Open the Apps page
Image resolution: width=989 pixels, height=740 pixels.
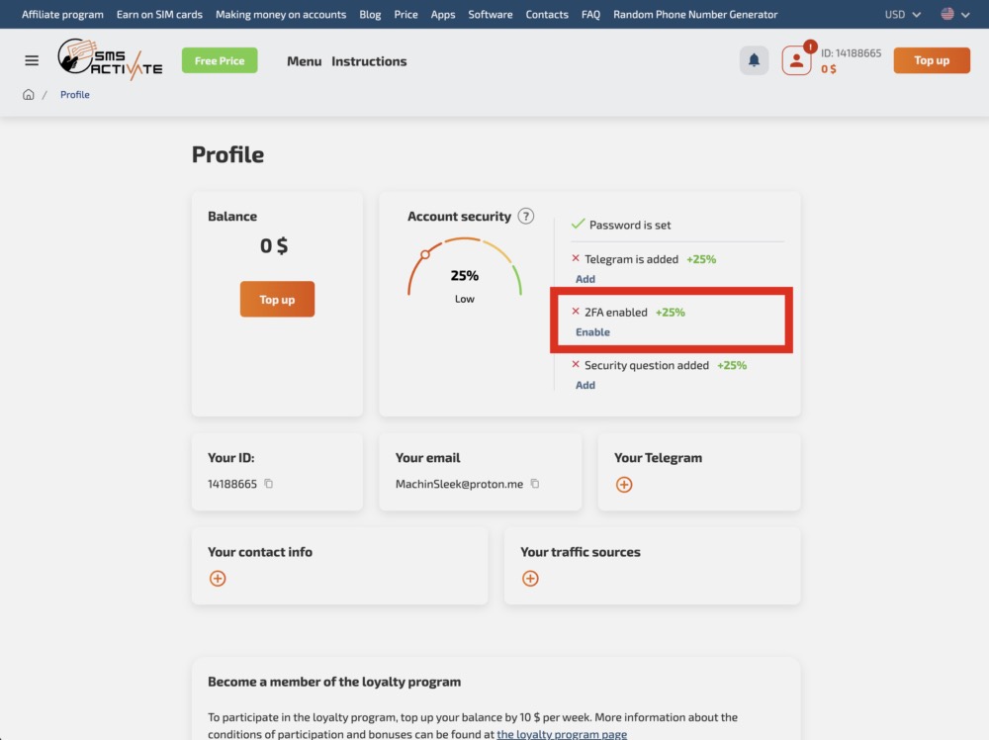coord(443,14)
